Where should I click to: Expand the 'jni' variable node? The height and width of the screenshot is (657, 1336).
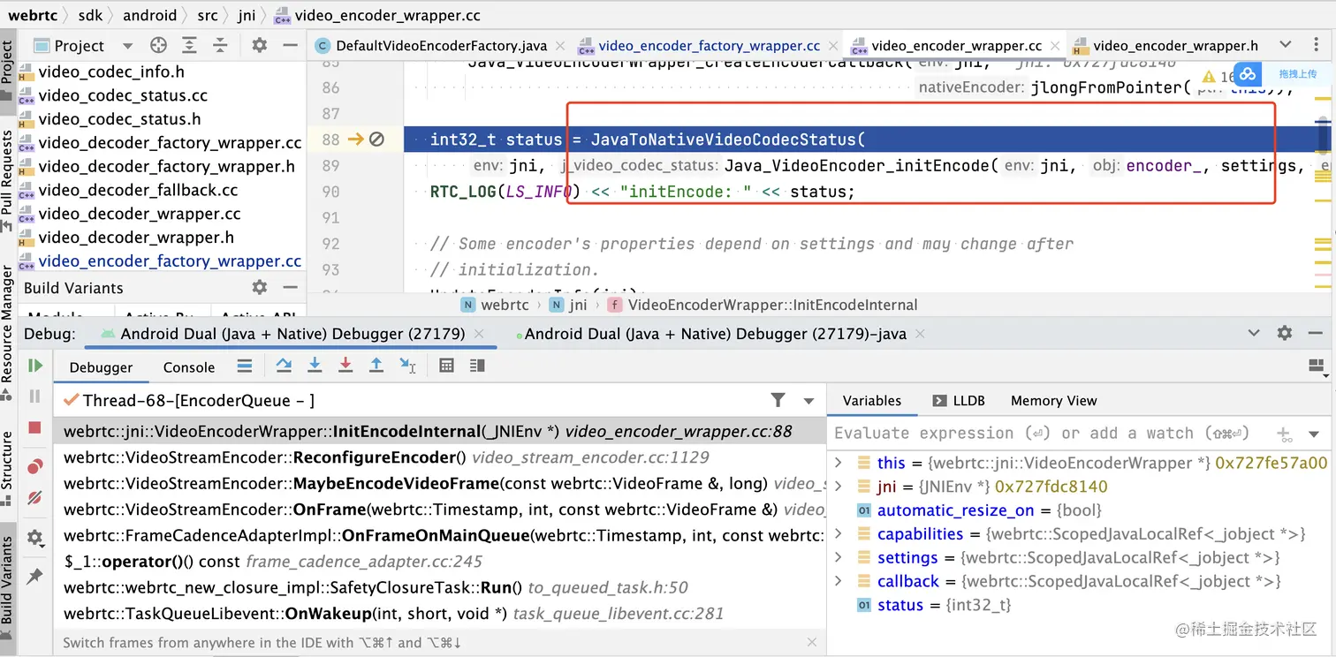[x=839, y=487]
